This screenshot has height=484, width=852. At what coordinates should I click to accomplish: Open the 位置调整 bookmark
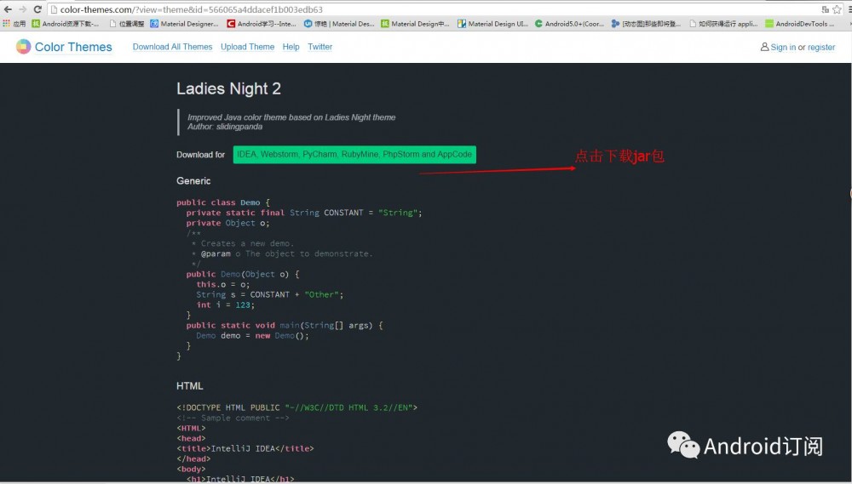[x=127, y=23]
